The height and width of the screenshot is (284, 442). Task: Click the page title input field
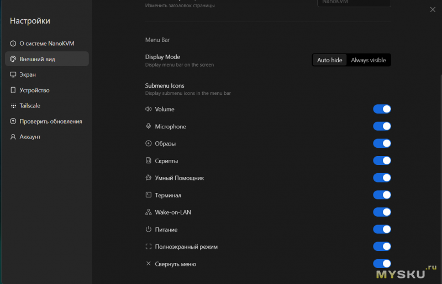354,3
